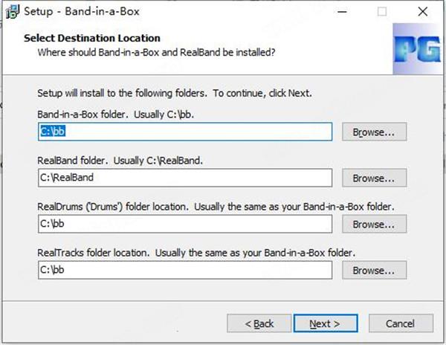446x345 pixels.
Task: Go back to the previous setup page
Action: [x=259, y=323]
